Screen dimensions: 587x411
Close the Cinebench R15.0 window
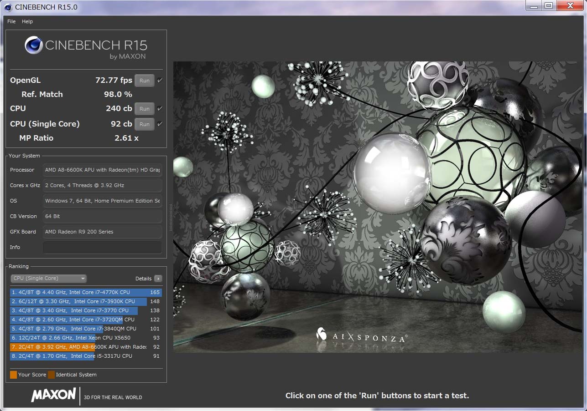570,5
